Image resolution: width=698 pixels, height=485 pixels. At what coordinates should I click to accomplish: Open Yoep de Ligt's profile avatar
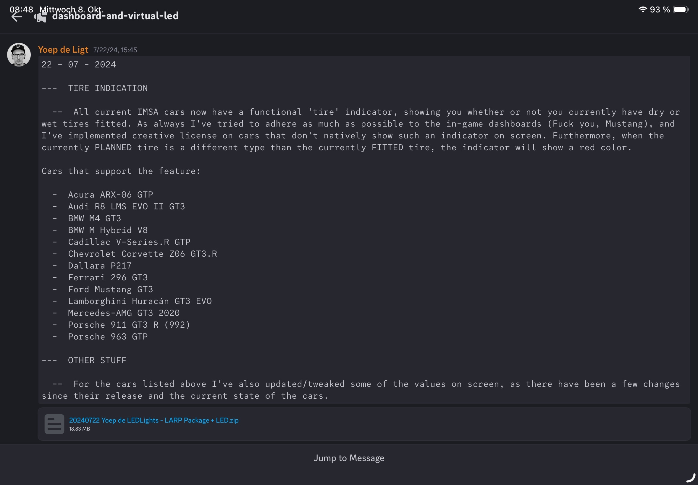pos(19,55)
